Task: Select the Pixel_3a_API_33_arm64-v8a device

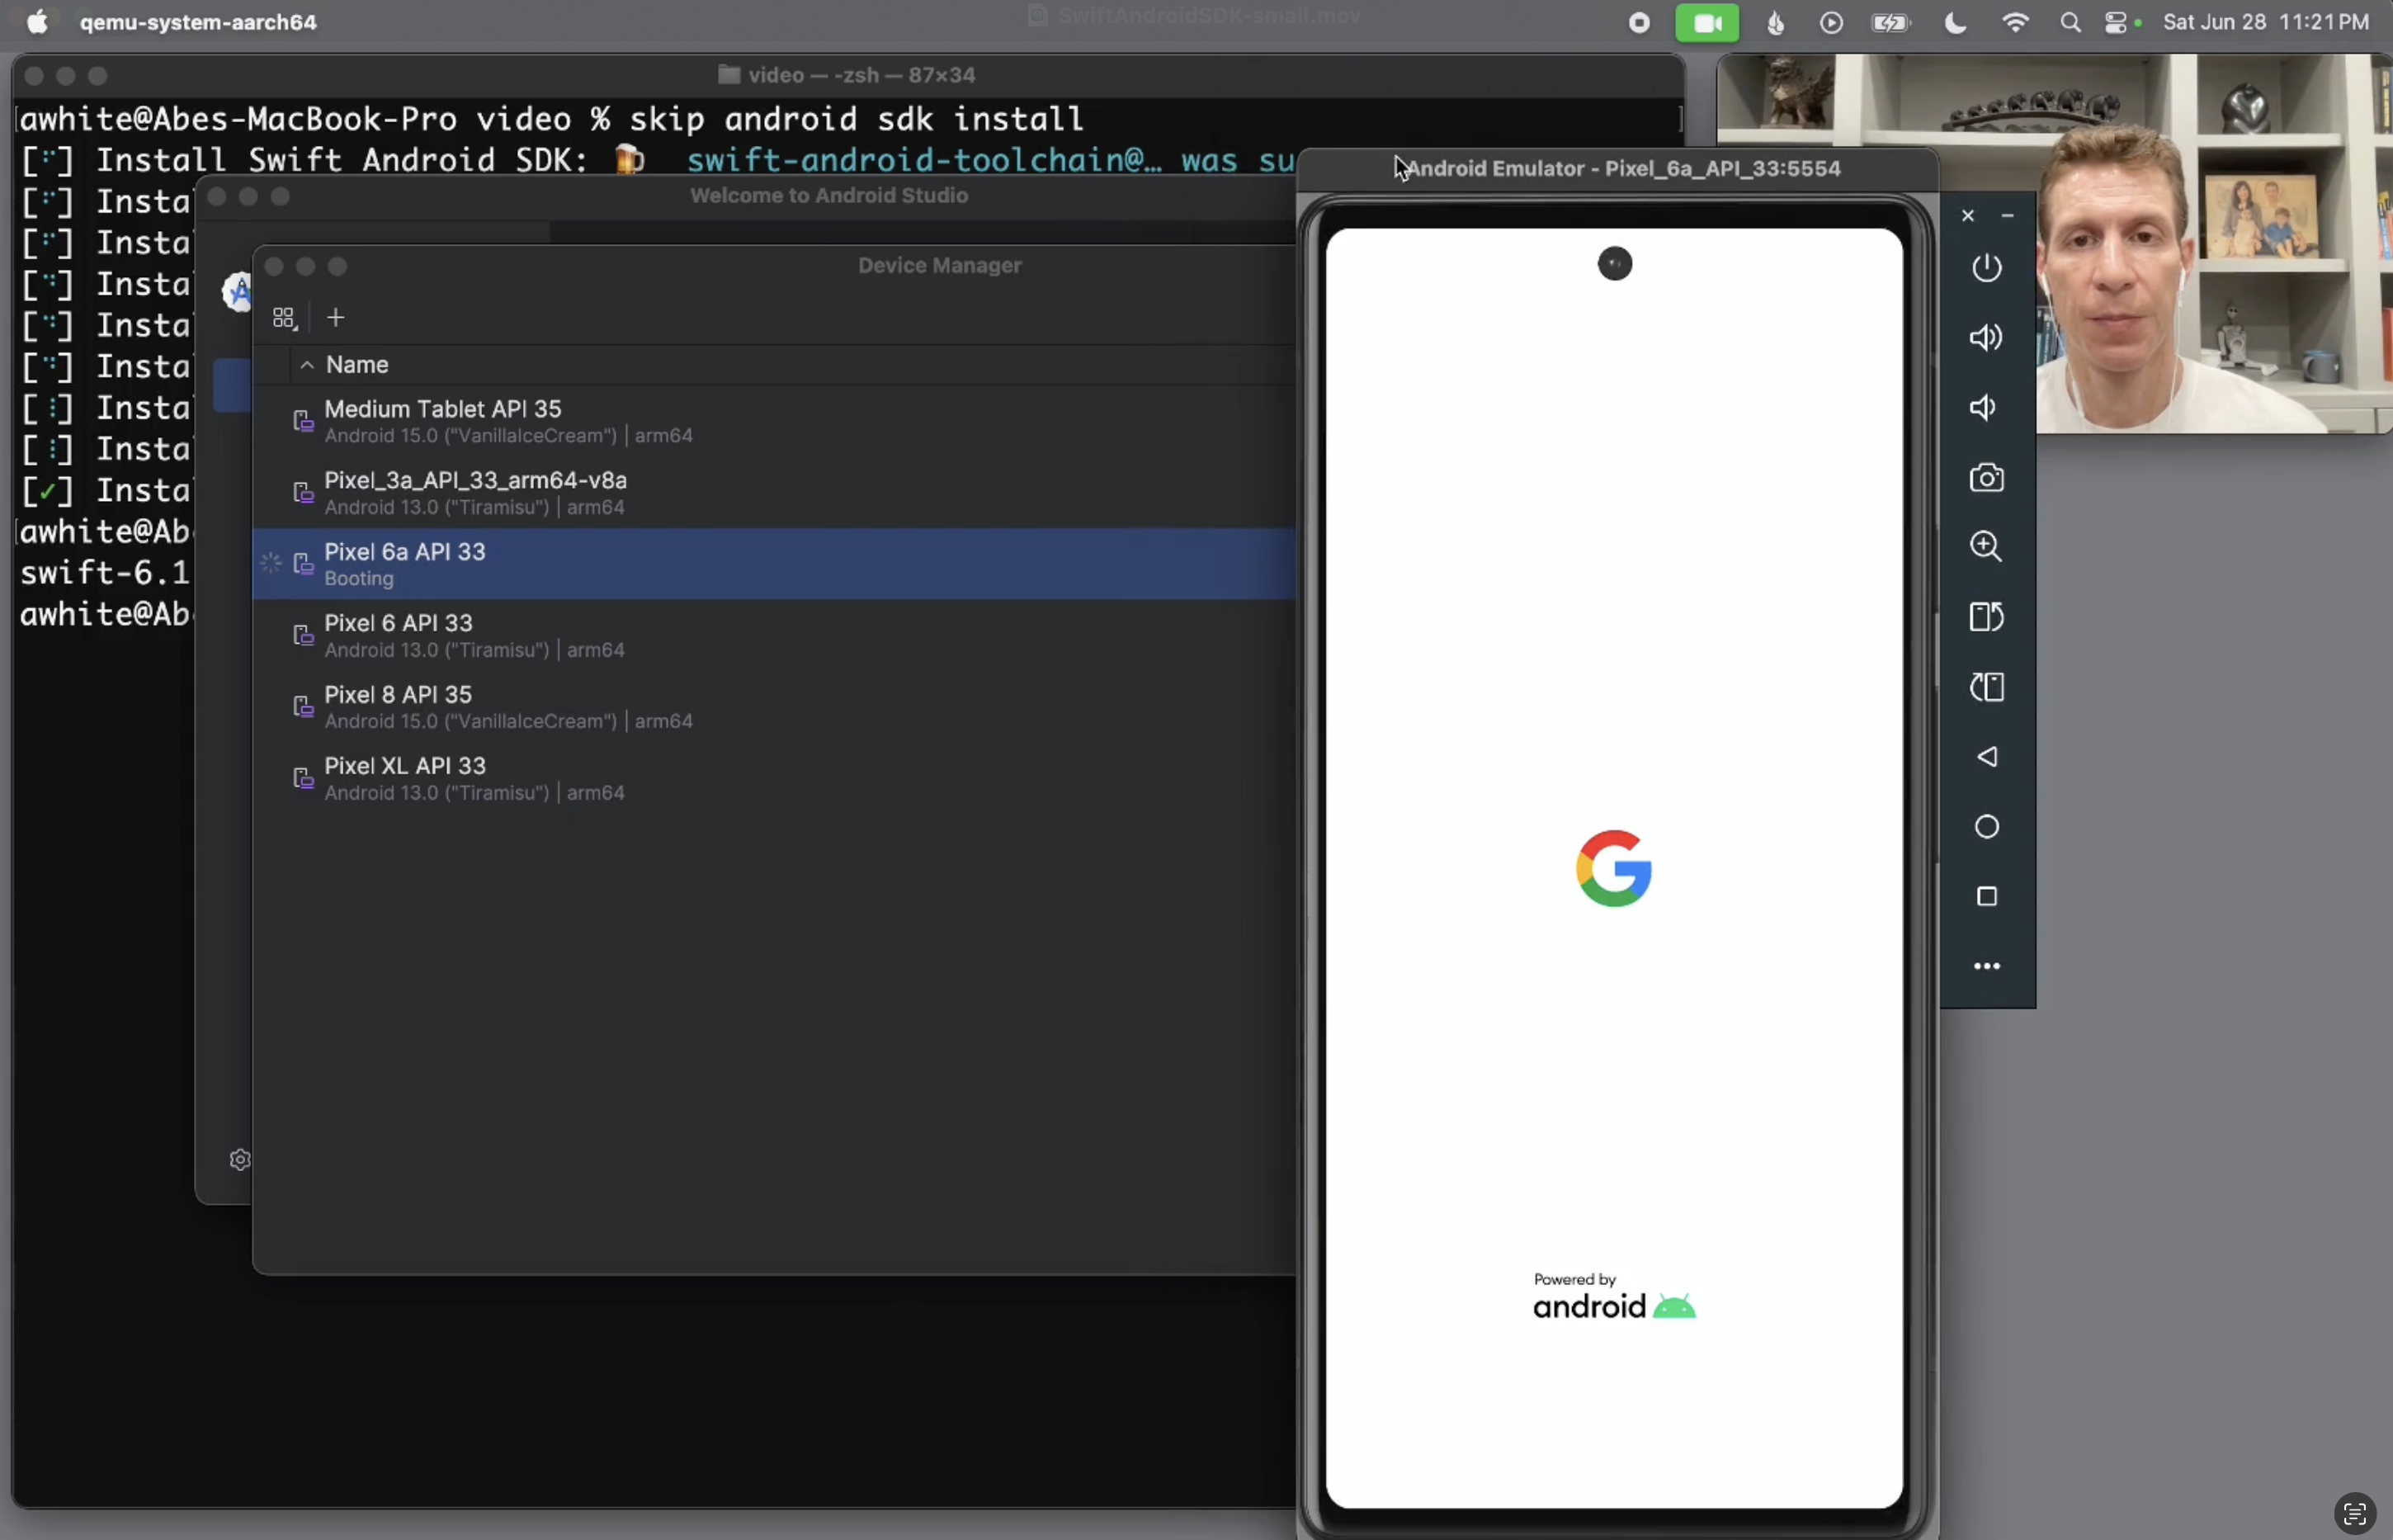Action: (775, 493)
